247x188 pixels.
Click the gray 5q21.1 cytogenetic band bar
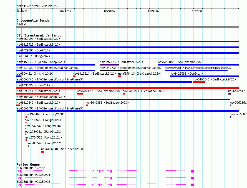pyautogui.click(x=128, y=27)
